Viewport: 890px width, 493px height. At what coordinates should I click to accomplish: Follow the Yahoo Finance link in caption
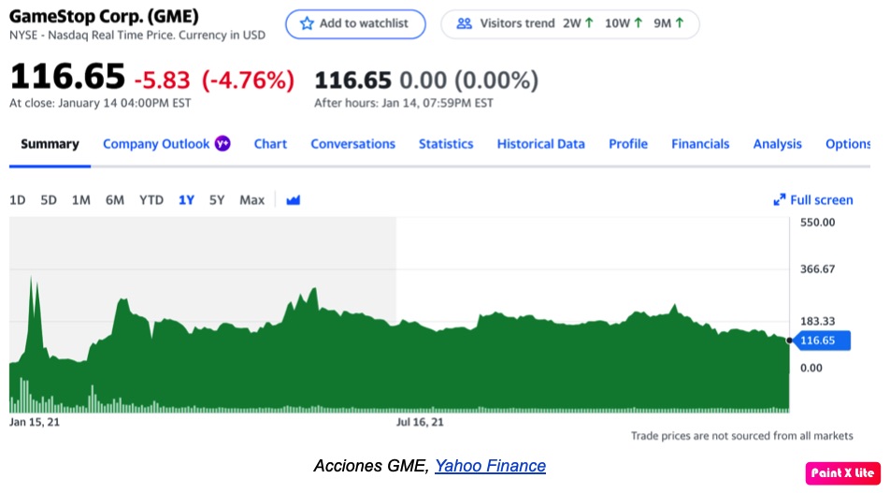491,466
